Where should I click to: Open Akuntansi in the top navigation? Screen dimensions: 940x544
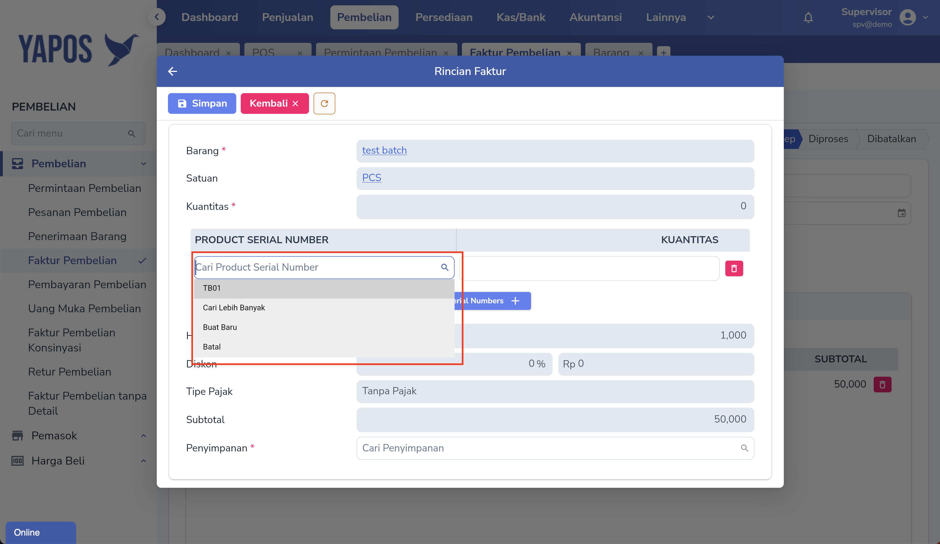pyautogui.click(x=595, y=18)
